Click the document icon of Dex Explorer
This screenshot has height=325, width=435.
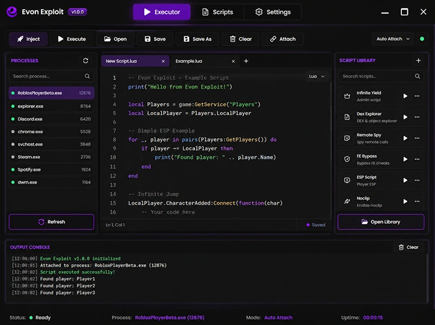click(x=347, y=117)
